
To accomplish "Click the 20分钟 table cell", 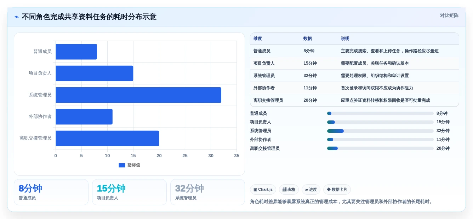I will (310, 100).
